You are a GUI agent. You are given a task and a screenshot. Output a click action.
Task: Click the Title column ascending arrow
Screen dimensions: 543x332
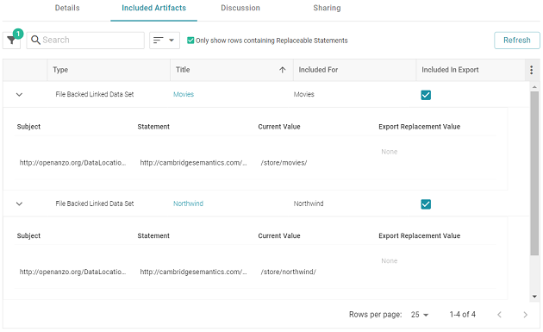coord(282,70)
